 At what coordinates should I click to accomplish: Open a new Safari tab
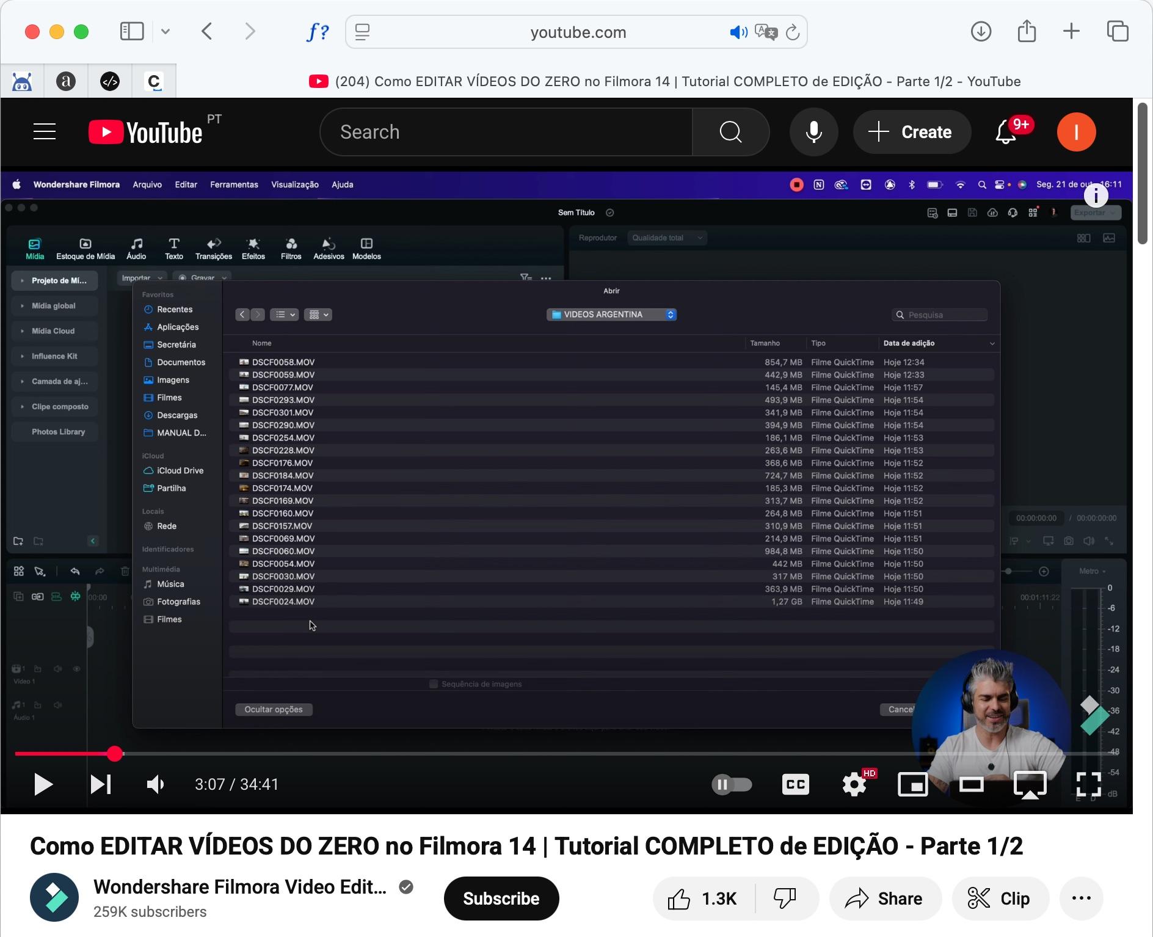[x=1071, y=31]
